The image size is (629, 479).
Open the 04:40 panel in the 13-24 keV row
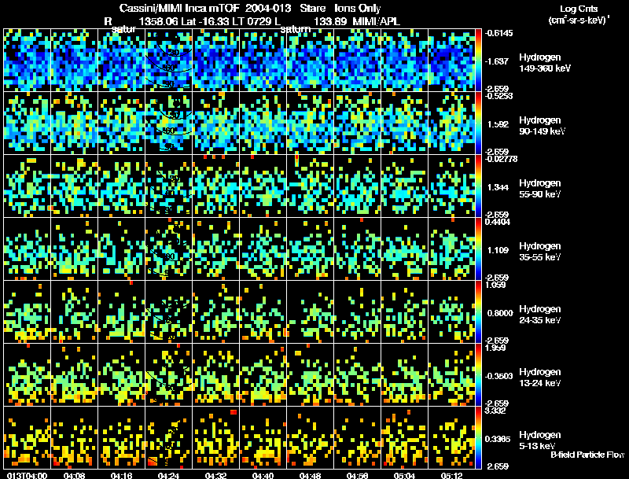263,374
